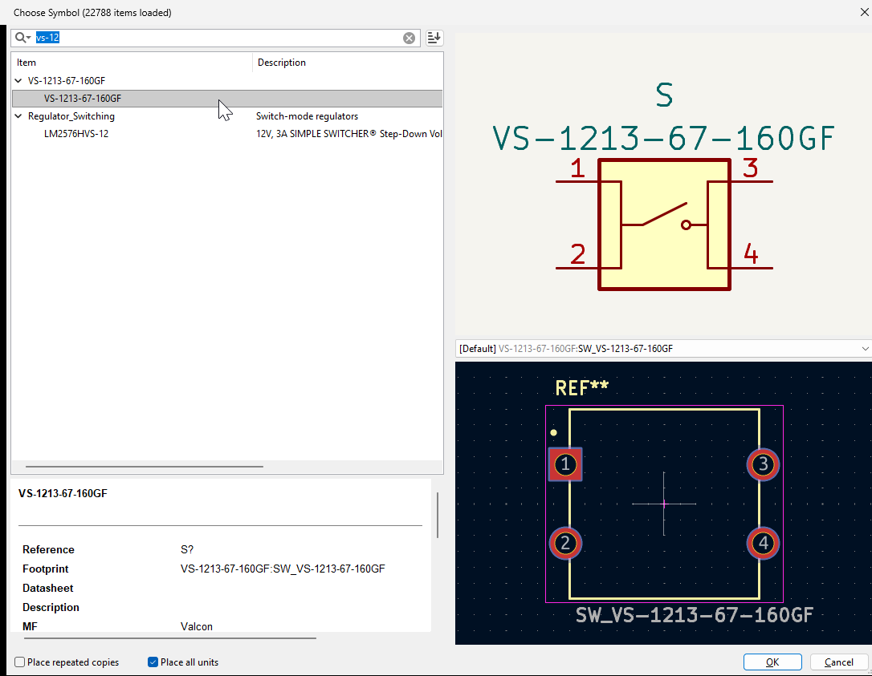Click the Description field label in details
872x676 pixels.
tap(51, 607)
